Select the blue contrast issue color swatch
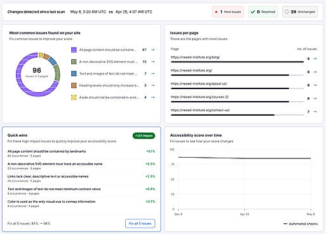The height and width of the screenshot is (234, 326). pyautogui.click(x=74, y=74)
